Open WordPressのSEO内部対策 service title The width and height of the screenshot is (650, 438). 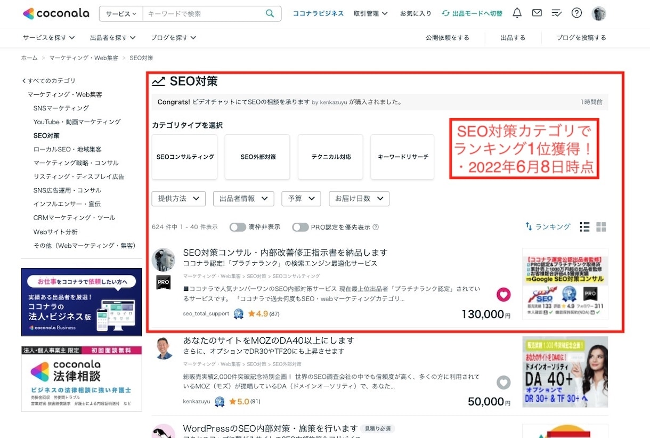point(270,428)
